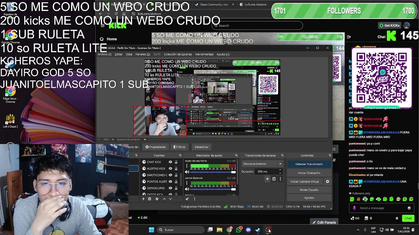Screen dimensions: 419x235
Task: Open transition three-dot properties menu
Action: coord(280,179)
